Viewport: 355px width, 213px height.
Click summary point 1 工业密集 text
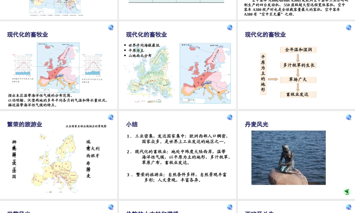pyautogui.click(x=177, y=139)
